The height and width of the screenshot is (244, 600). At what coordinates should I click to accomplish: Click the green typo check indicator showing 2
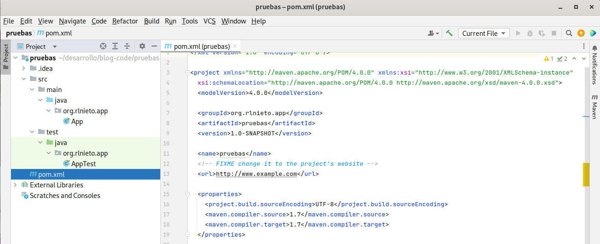click(562, 58)
